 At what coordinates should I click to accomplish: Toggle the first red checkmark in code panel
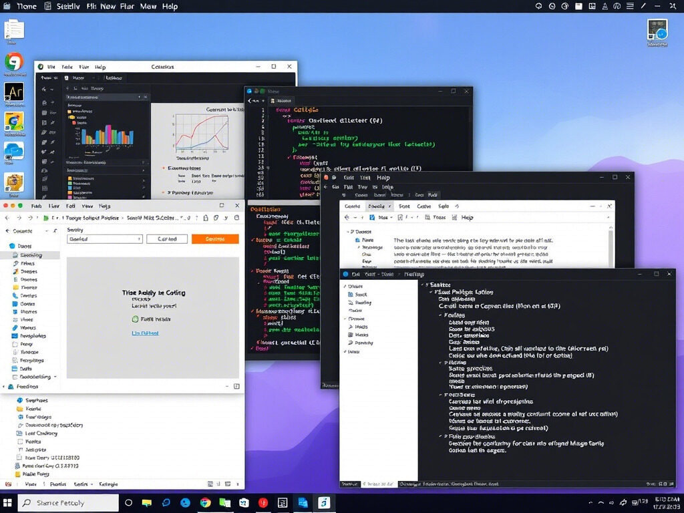pos(252,240)
